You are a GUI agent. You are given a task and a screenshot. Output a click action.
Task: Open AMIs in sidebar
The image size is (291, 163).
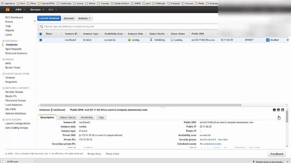8,63
